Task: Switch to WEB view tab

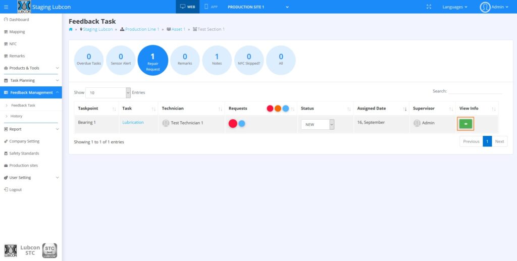Action: (188, 7)
